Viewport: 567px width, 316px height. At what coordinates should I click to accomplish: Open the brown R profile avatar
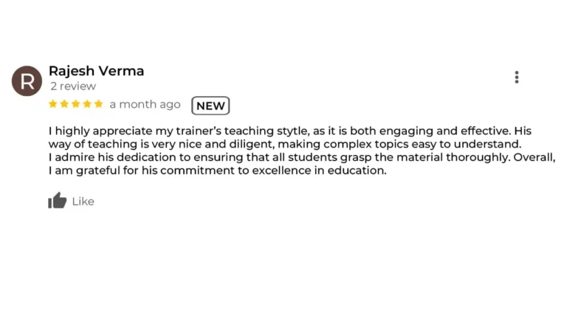click(x=27, y=80)
